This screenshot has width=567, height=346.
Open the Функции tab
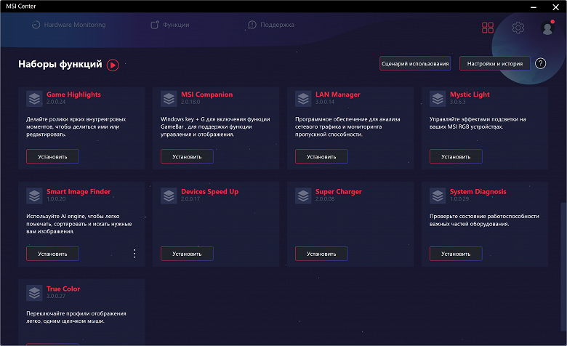point(169,25)
